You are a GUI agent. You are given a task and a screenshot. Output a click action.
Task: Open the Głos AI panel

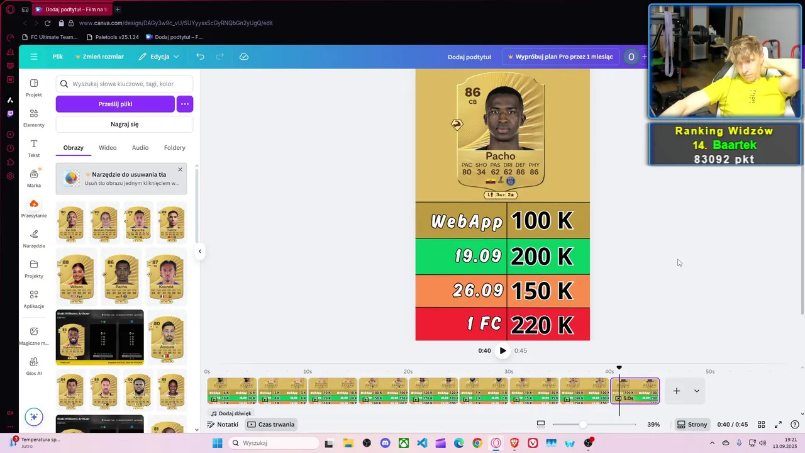[34, 366]
